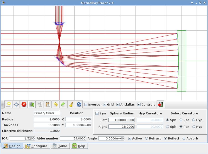Click the toolbar drag handle grip
208x154 pixels.
(x=2, y=104)
